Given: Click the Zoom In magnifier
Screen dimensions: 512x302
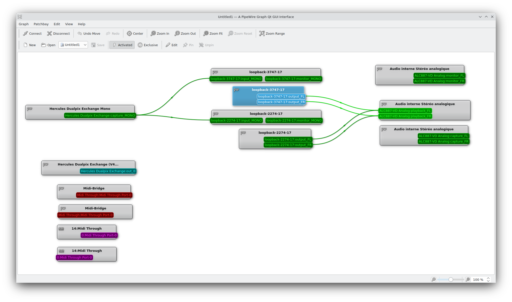Looking at the screenshot, I should point(153,33).
